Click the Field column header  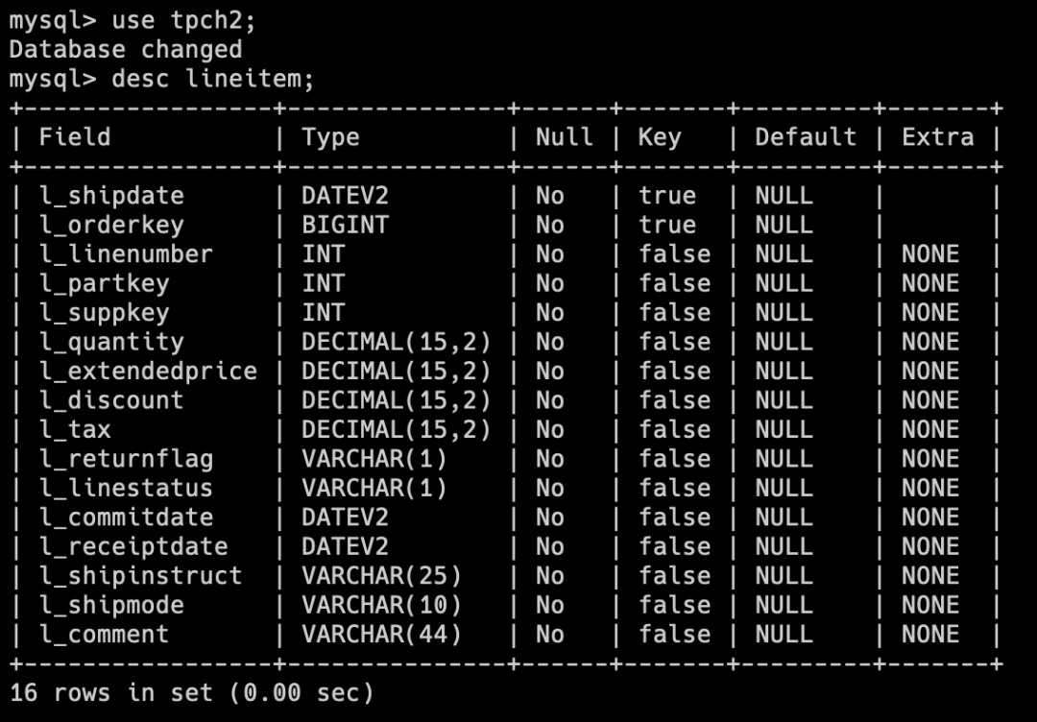click(x=75, y=137)
